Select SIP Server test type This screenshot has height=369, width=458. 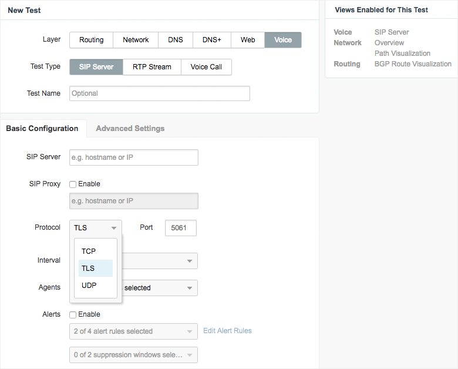point(96,67)
